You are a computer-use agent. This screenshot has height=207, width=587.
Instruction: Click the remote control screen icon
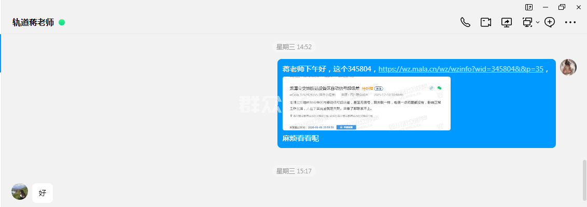(527, 22)
